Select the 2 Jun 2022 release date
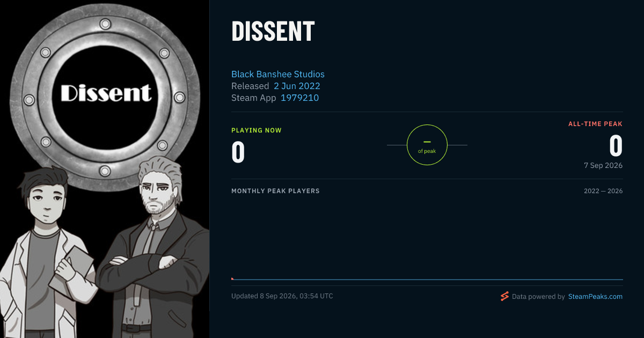The image size is (644, 338). pyautogui.click(x=297, y=86)
